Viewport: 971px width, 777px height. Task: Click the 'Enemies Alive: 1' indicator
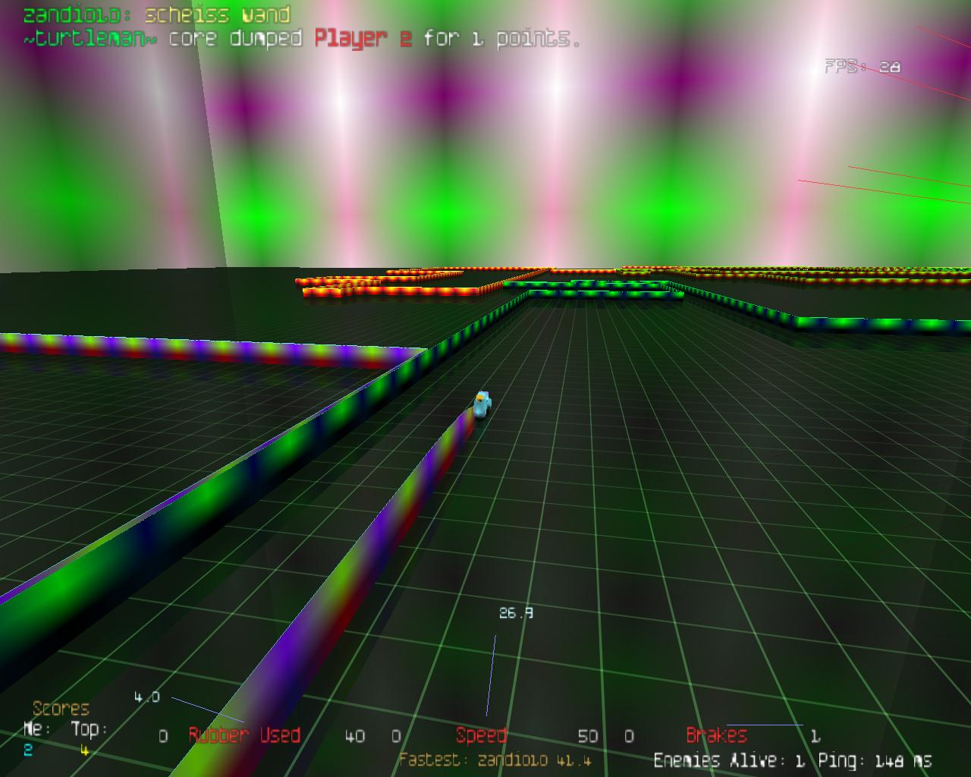tap(729, 760)
